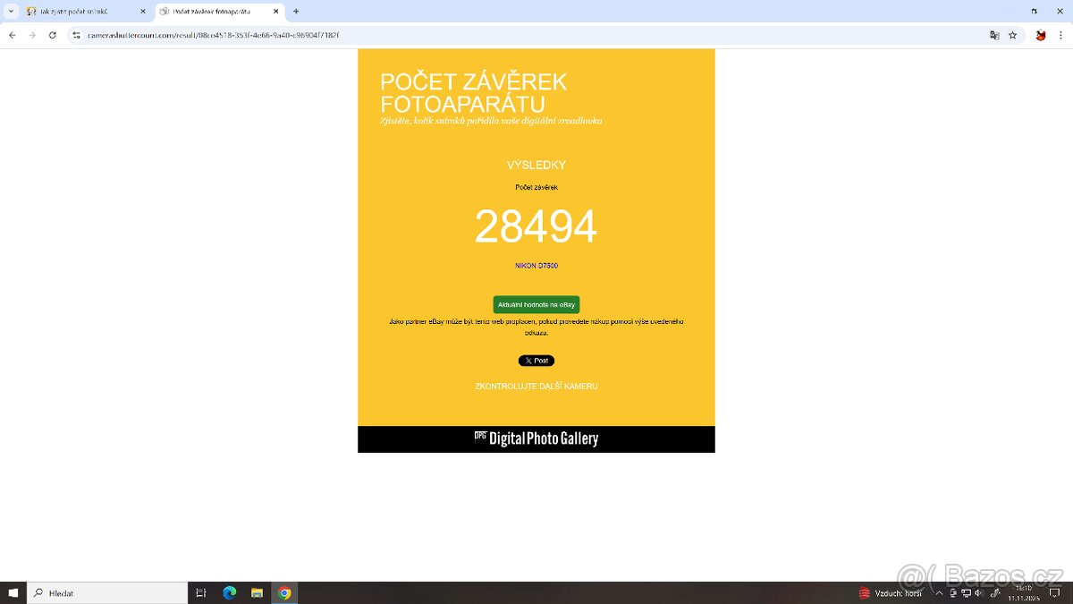Click the 'NIKON D7500' camera model text

[536, 266]
